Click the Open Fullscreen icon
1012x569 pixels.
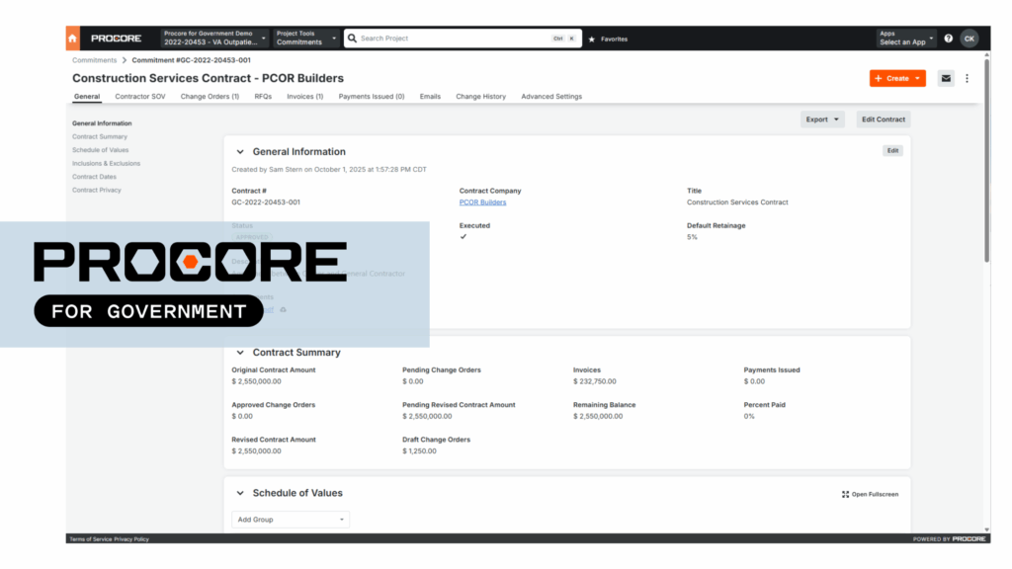[x=845, y=494]
